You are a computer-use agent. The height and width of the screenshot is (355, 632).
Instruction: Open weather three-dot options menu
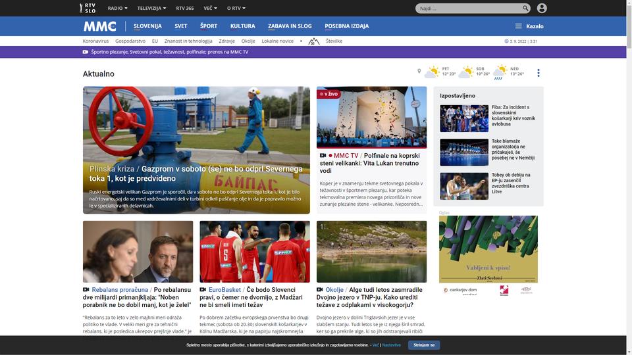coord(538,73)
